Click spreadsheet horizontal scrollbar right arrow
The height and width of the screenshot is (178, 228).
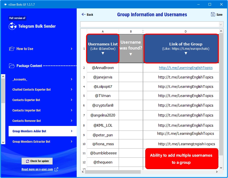[x=217, y=172]
